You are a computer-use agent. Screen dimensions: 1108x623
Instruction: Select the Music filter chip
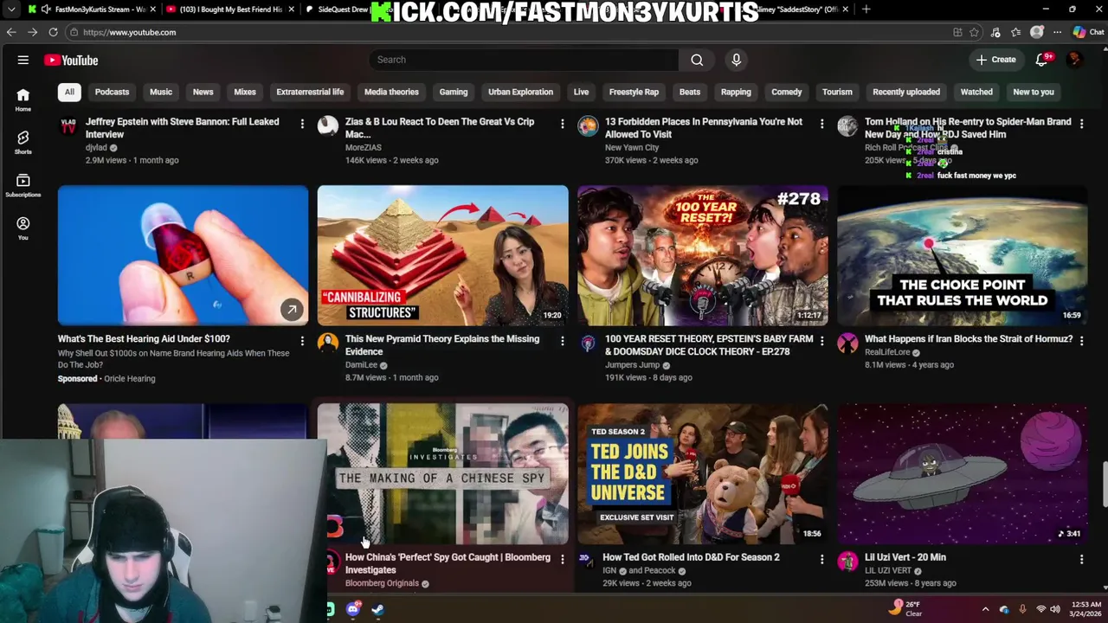tap(161, 92)
